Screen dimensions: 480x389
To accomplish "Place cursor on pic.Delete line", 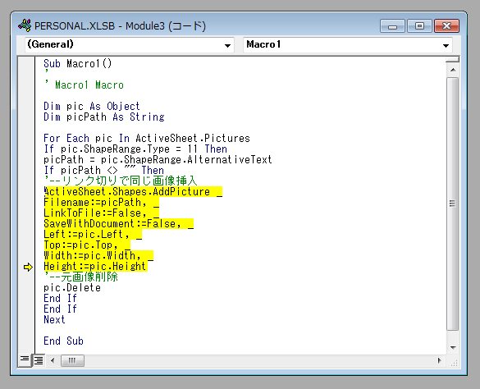I will click(72, 287).
